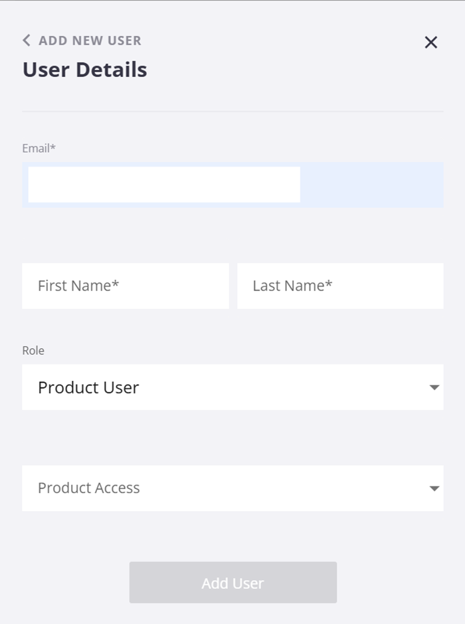Select the 'Product User' role value text
This screenshot has height=624, width=465.
point(88,387)
